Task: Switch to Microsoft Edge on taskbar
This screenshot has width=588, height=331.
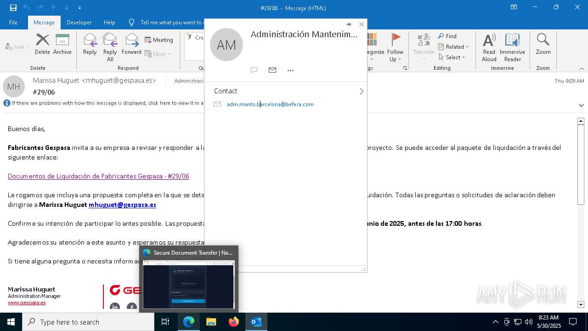Action: coord(189,322)
